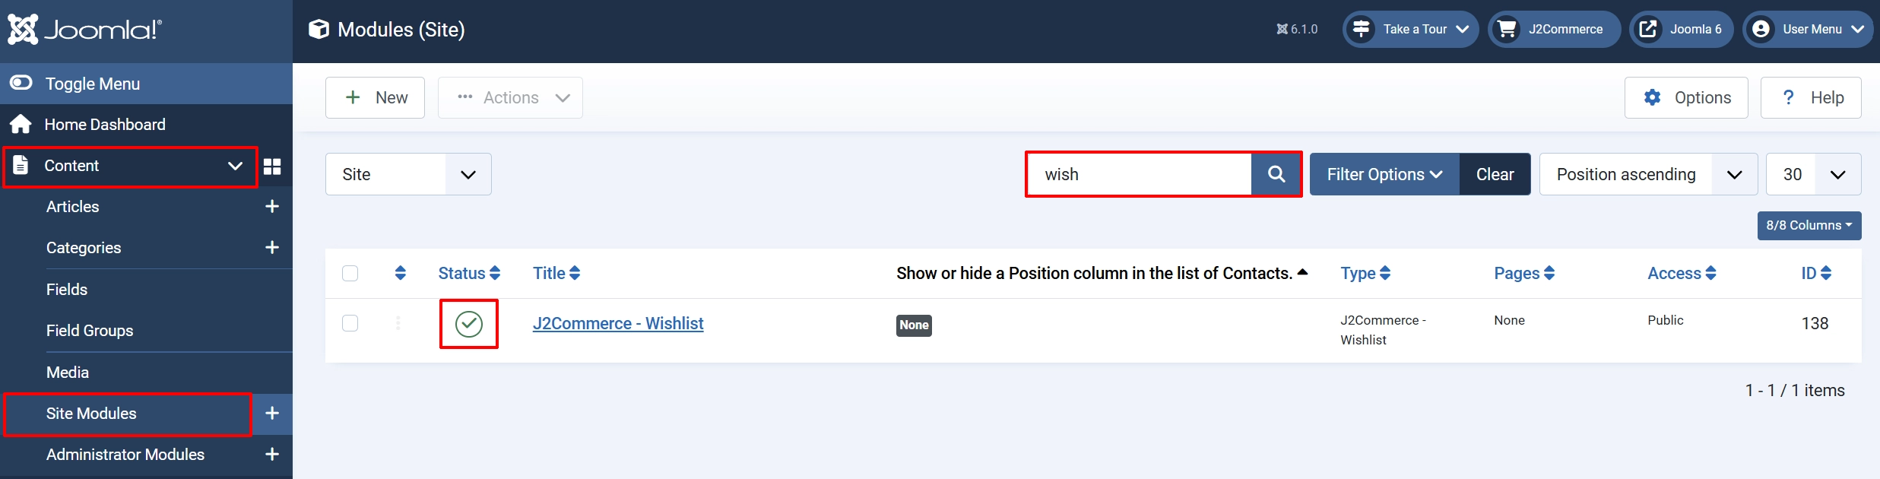Open J2Commerce - Wishlist module link
The width and height of the screenshot is (1880, 479).
coord(618,323)
